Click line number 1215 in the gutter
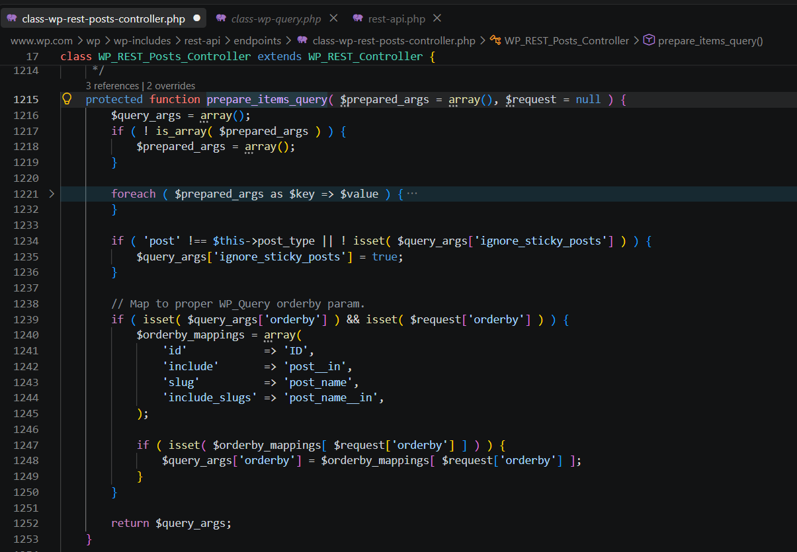Viewport: 797px width, 552px height. coord(26,99)
